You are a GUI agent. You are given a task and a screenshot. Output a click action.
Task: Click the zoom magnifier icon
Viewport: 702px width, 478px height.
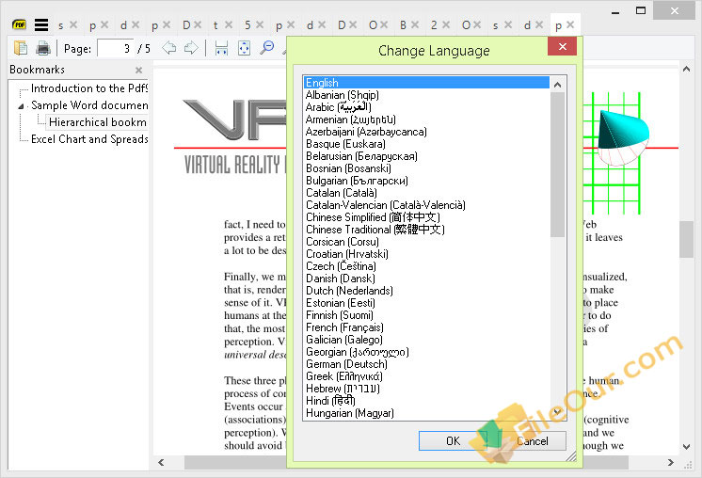coord(267,48)
